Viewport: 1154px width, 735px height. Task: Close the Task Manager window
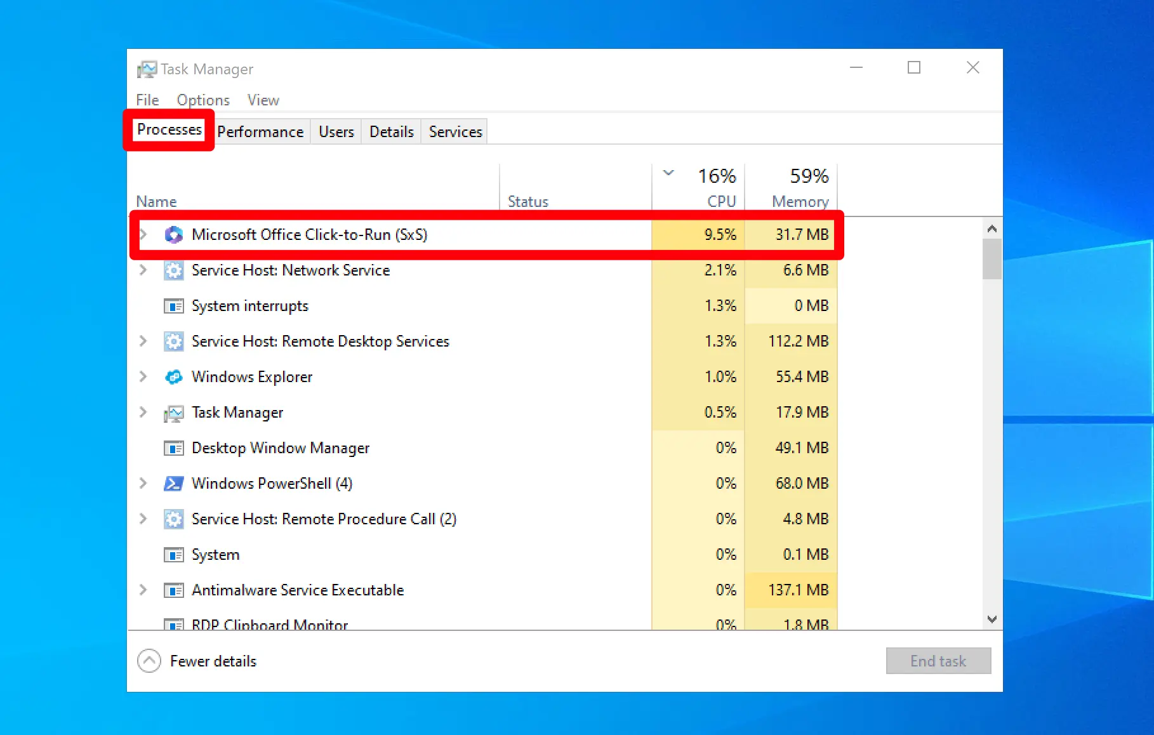[x=973, y=67]
